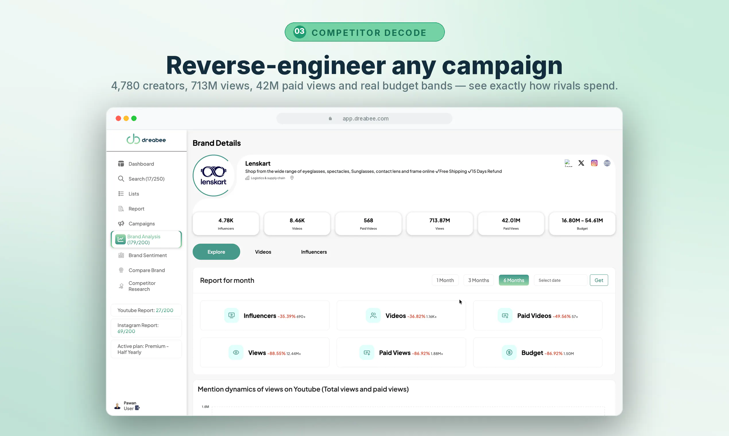This screenshot has width=729, height=436.
Task: Click the Budget -86.92% report card
Action: [x=538, y=353]
